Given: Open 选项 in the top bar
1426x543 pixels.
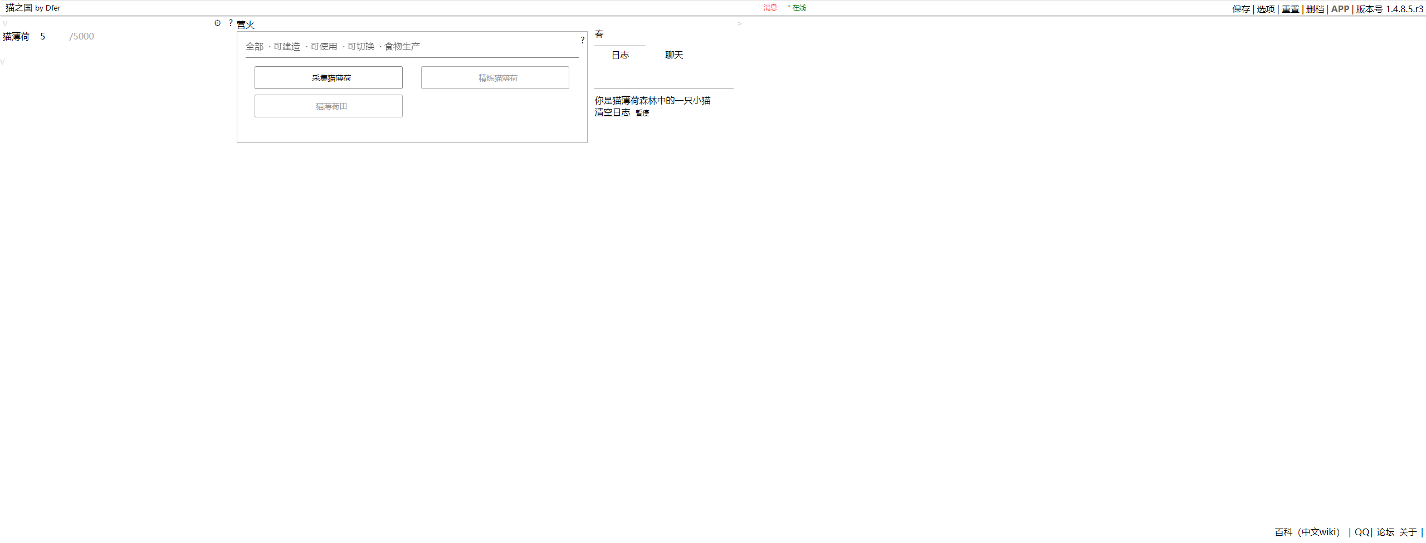Looking at the screenshot, I should pyautogui.click(x=1265, y=9).
